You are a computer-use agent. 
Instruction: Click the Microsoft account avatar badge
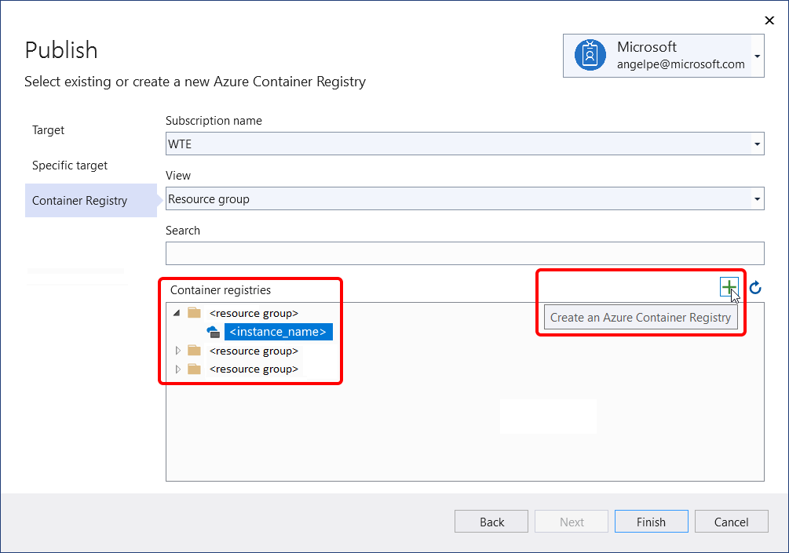pyautogui.click(x=590, y=56)
